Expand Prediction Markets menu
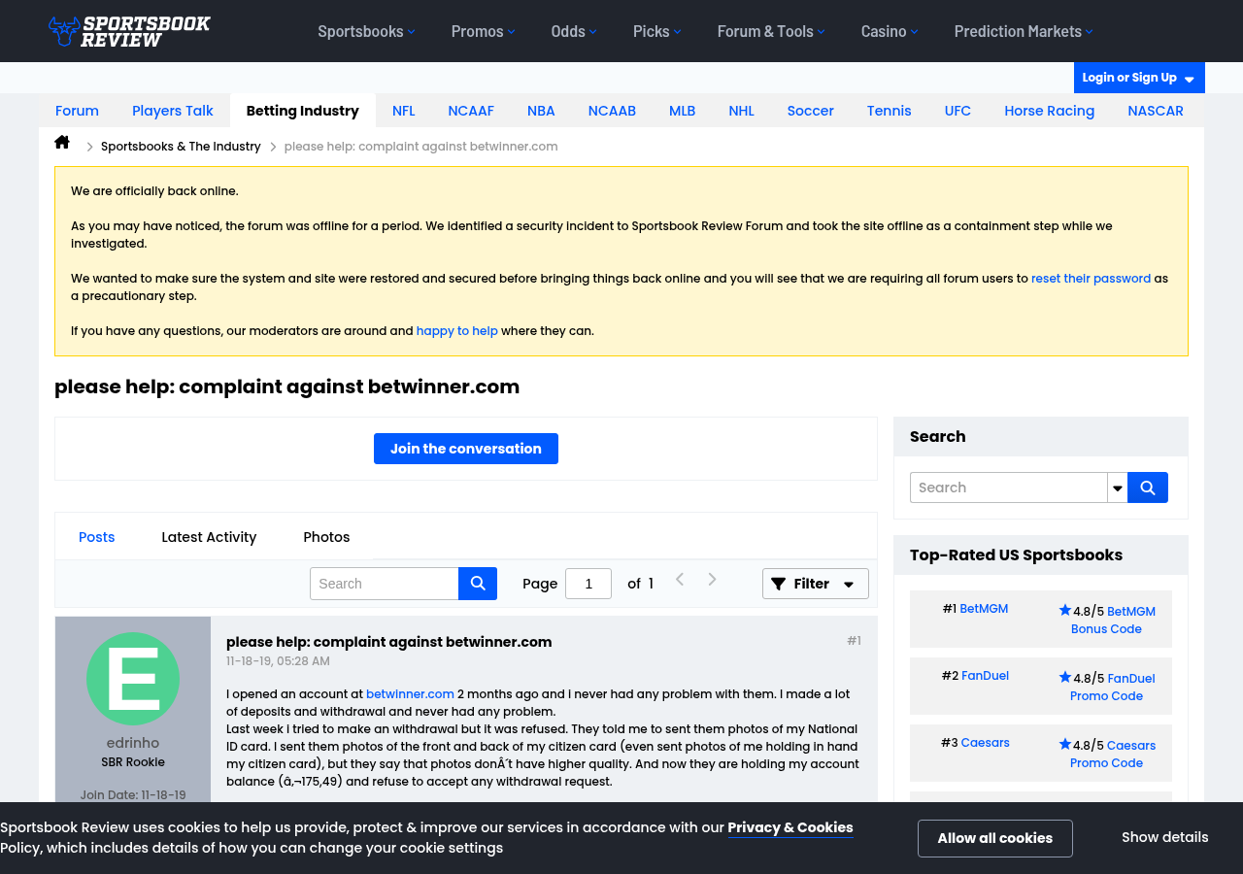The image size is (1243, 874). 1024,31
